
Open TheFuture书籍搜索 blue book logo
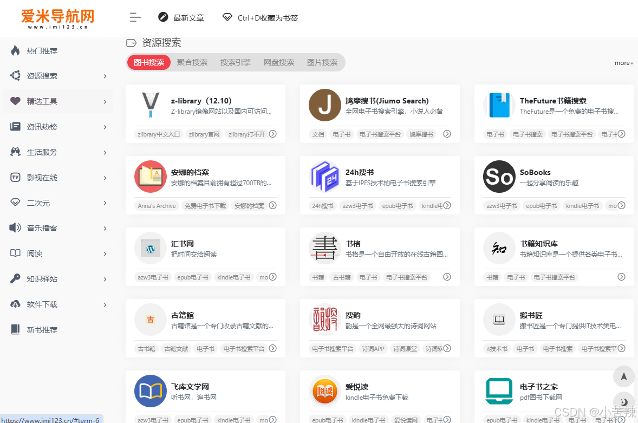point(499,105)
